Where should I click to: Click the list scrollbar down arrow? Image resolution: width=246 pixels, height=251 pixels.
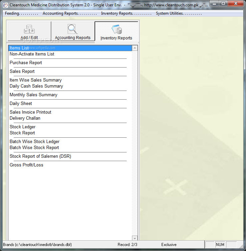click(135, 238)
